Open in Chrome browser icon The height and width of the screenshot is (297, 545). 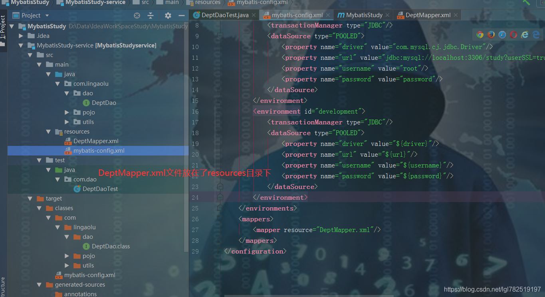pos(480,35)
